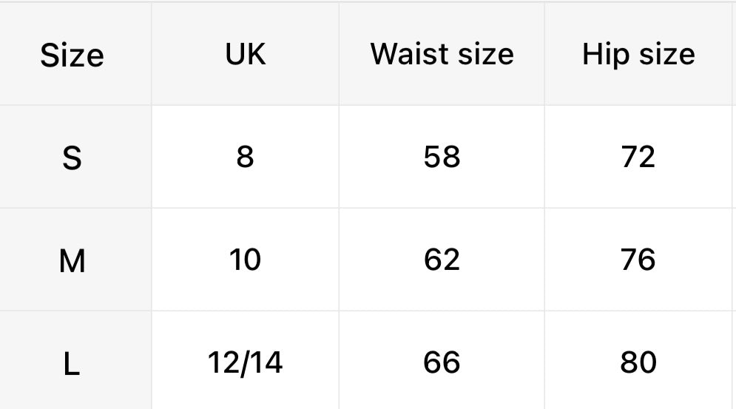Click the 'UK' column header
The image size is (736, 409).
tap(245, 54)
